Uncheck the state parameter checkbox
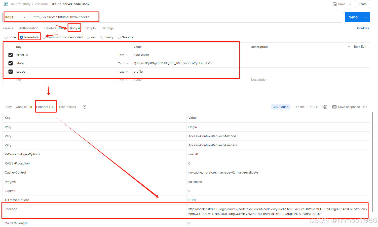This screenshot has height=227, width=378. click(11, 63)
